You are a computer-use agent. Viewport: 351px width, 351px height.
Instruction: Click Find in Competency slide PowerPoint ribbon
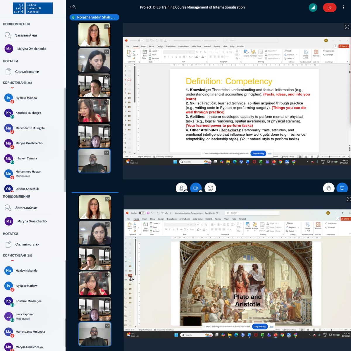point(288,51)
